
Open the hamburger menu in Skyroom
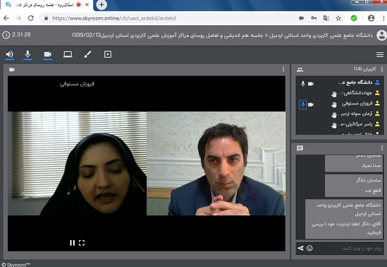(x=380, y=54)
